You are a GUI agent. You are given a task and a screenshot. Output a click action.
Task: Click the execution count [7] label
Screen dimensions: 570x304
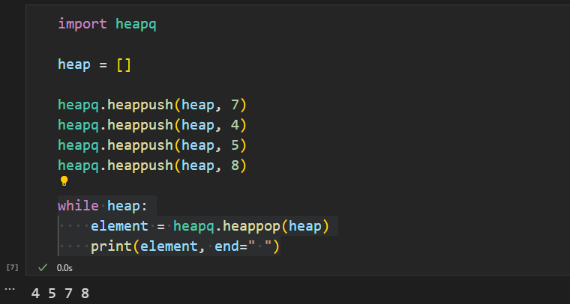click(x=12, y=267)
